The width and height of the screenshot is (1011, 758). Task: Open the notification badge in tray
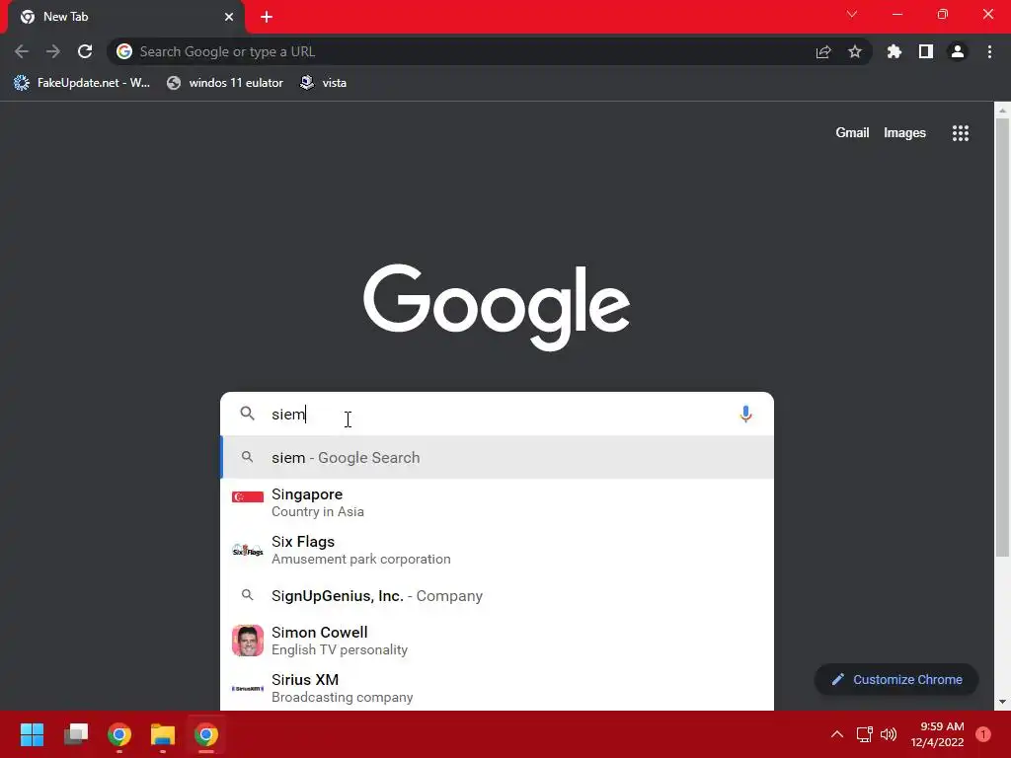click(983, 734)
